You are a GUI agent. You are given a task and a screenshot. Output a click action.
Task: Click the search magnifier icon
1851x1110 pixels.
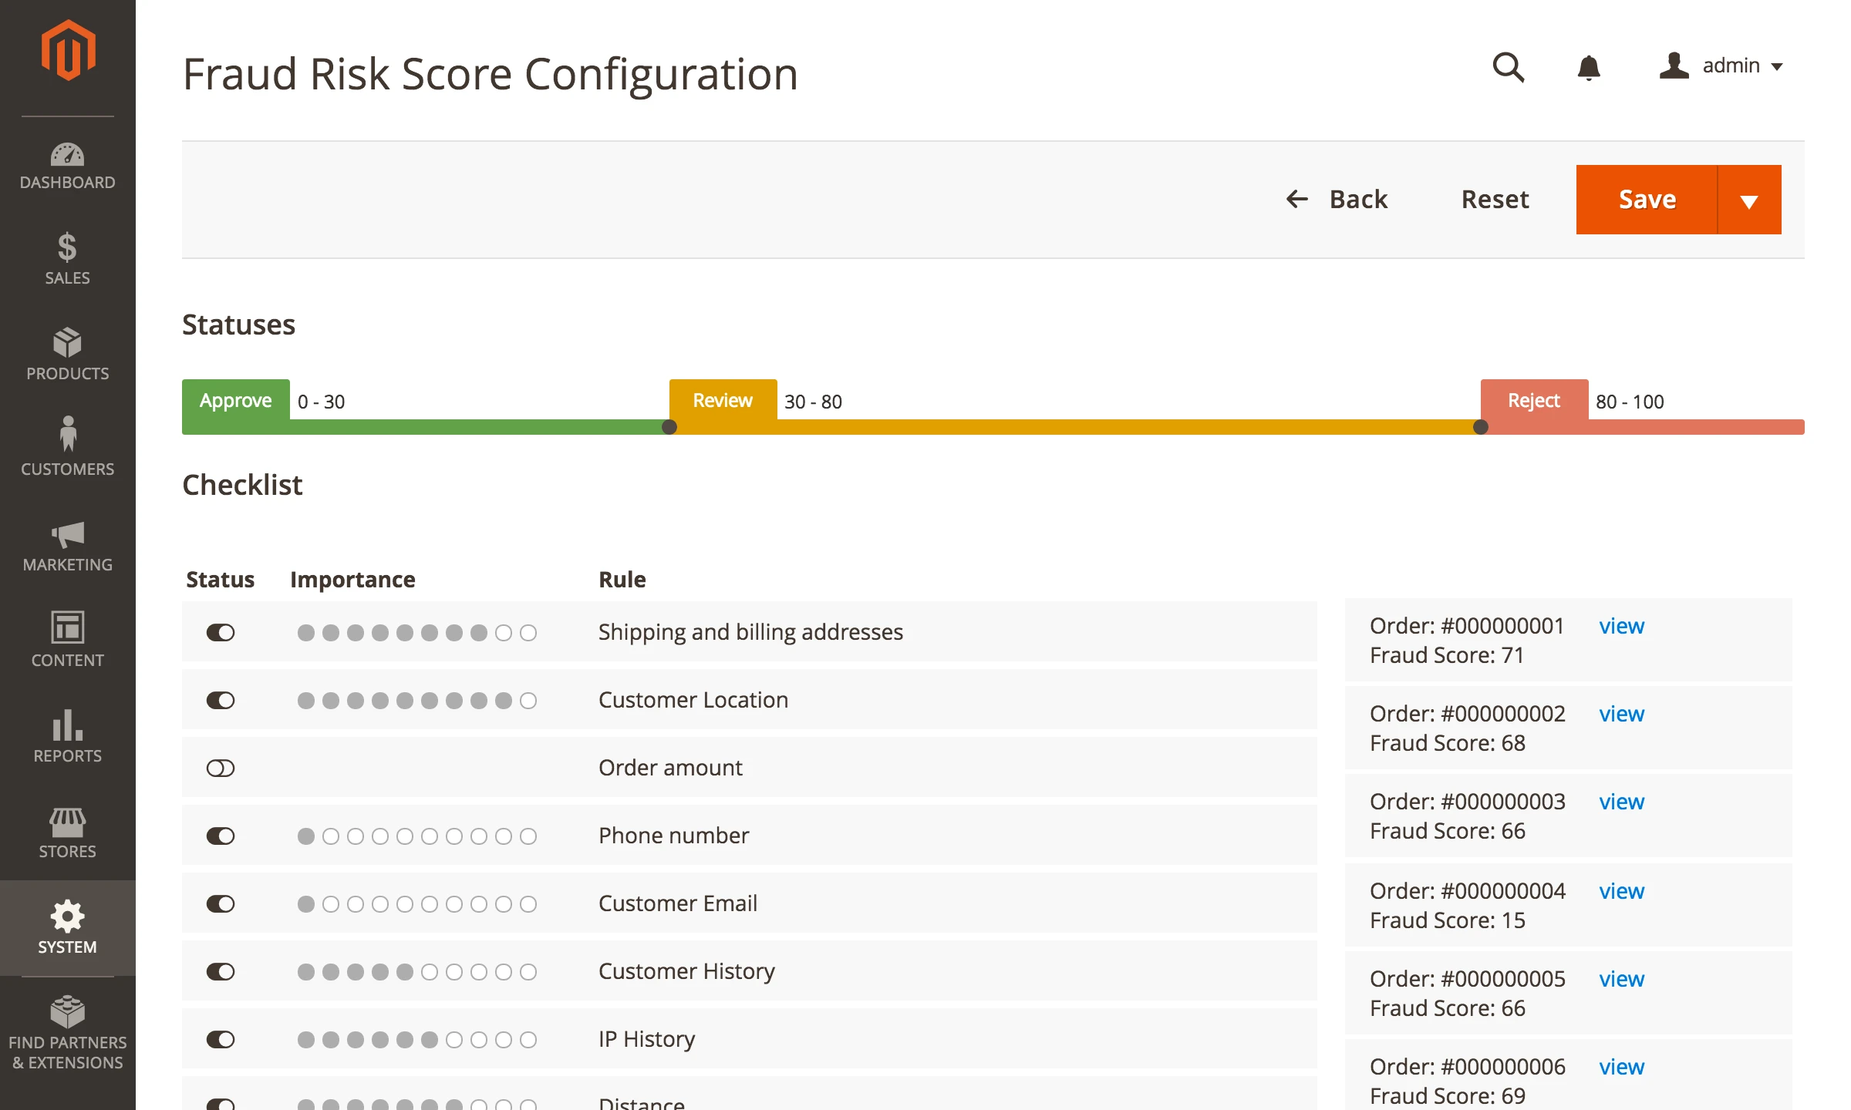click(x=1508, y=68)
